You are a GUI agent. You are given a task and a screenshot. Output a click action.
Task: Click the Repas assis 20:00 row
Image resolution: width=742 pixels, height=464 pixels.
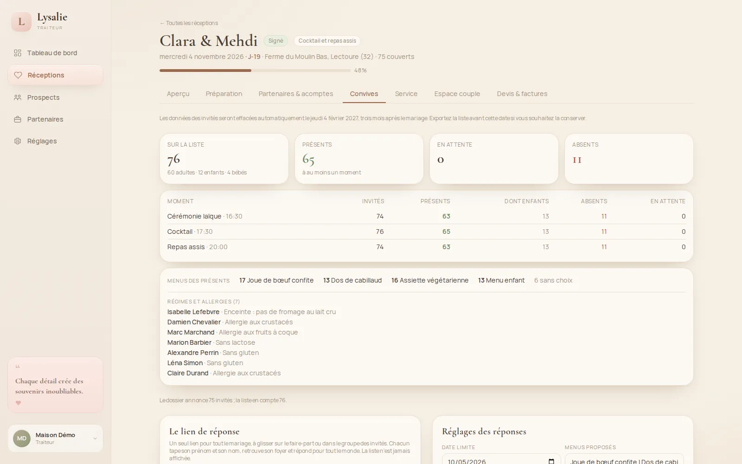[426, 247]
